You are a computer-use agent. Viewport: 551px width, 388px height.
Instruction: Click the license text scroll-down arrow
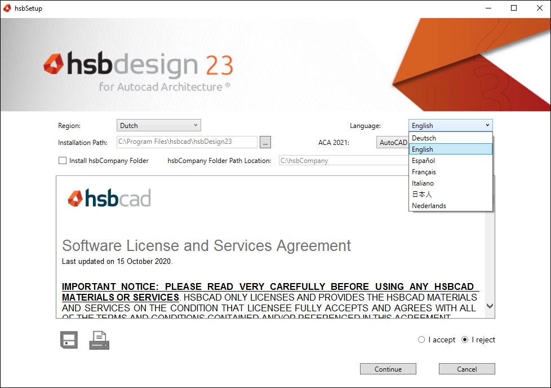click(490, 306)
